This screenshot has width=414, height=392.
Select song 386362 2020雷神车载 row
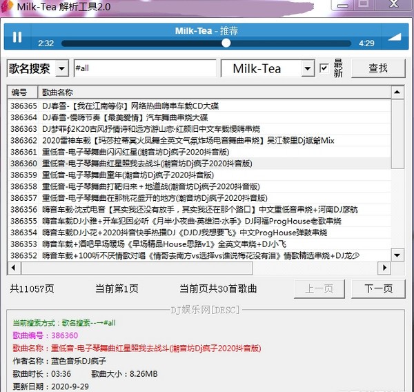click(138, 140)
